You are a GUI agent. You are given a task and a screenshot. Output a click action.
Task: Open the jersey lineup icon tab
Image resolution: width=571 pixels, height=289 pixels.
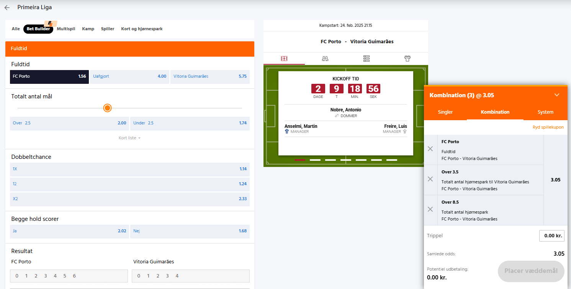407,59
